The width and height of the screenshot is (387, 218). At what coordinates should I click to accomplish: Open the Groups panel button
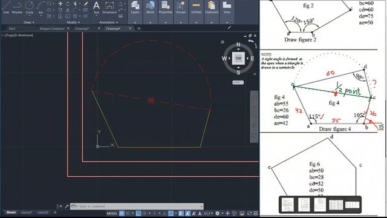pos(181,7)
